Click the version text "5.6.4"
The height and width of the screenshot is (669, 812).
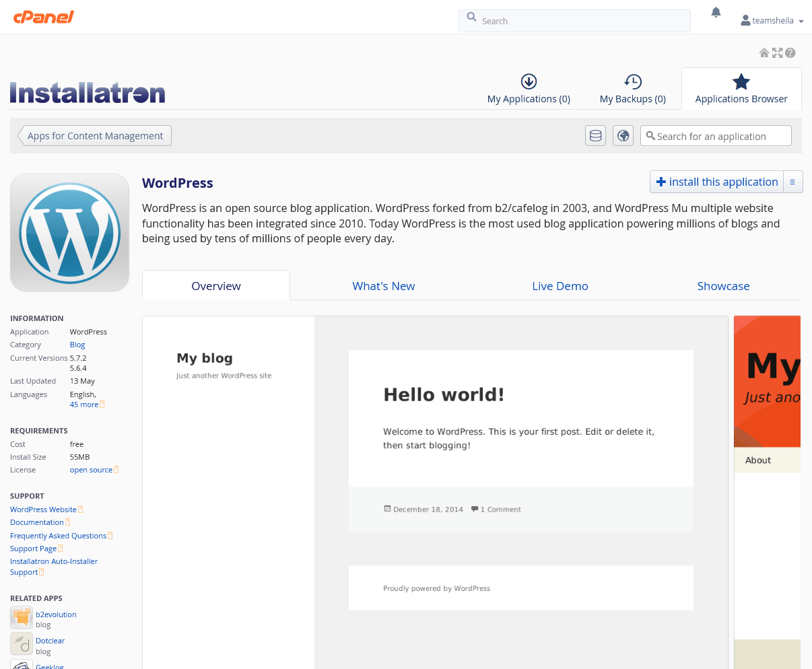pyautogui.click(x=78, y=368)
